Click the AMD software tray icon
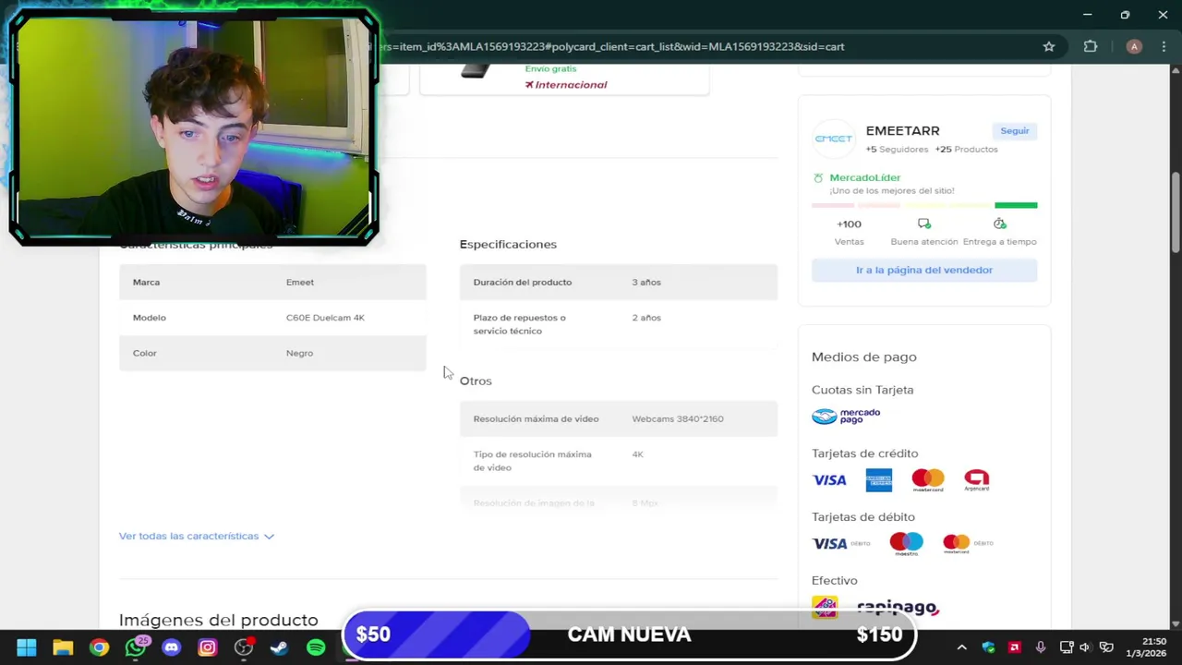Screen dimensions: 1182x665 point(1014,647)
